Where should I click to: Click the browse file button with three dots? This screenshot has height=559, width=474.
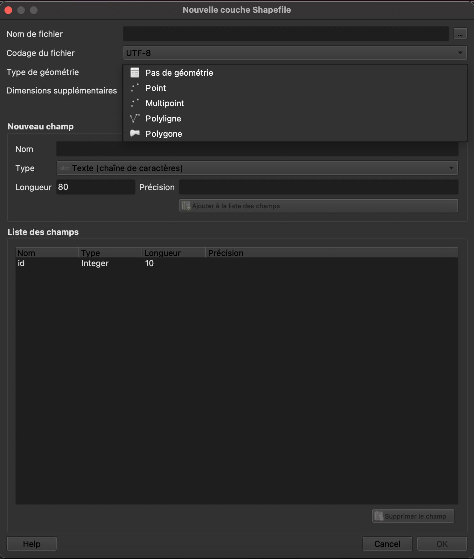click(460, 34)
